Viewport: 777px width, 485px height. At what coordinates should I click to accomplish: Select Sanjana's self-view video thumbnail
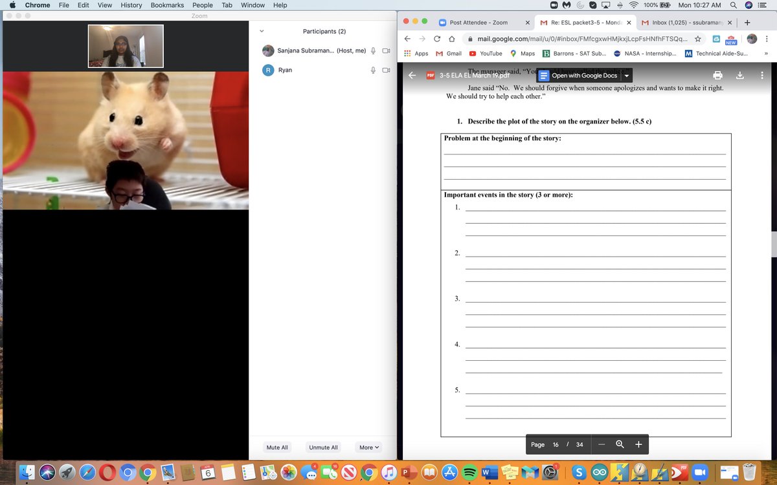pos(126,45)
